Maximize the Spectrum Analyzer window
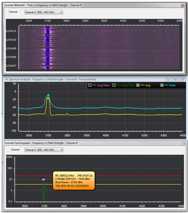This screenshot has width=188, height=213. [x=175, y=79]
